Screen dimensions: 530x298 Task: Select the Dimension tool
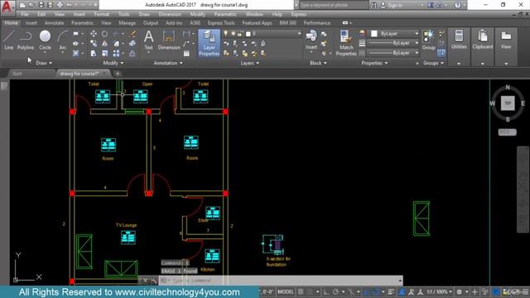[x=169, y=40]
